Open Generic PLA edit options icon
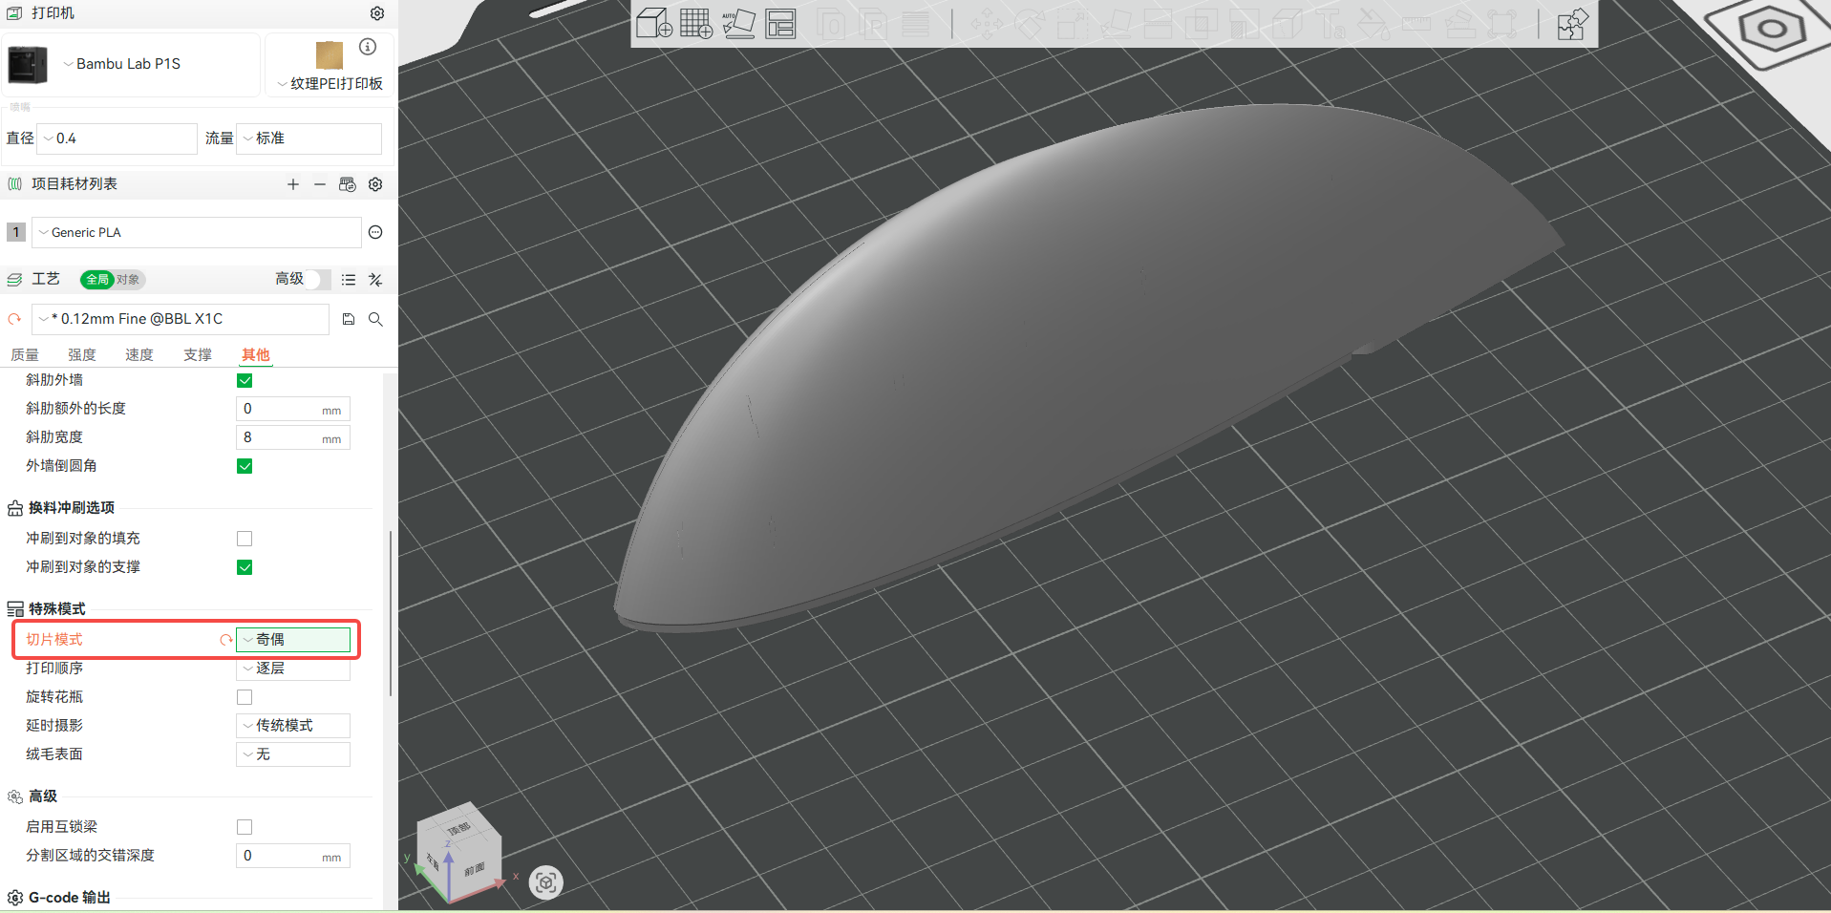The image size is (1831, 913). pos(375,232)
